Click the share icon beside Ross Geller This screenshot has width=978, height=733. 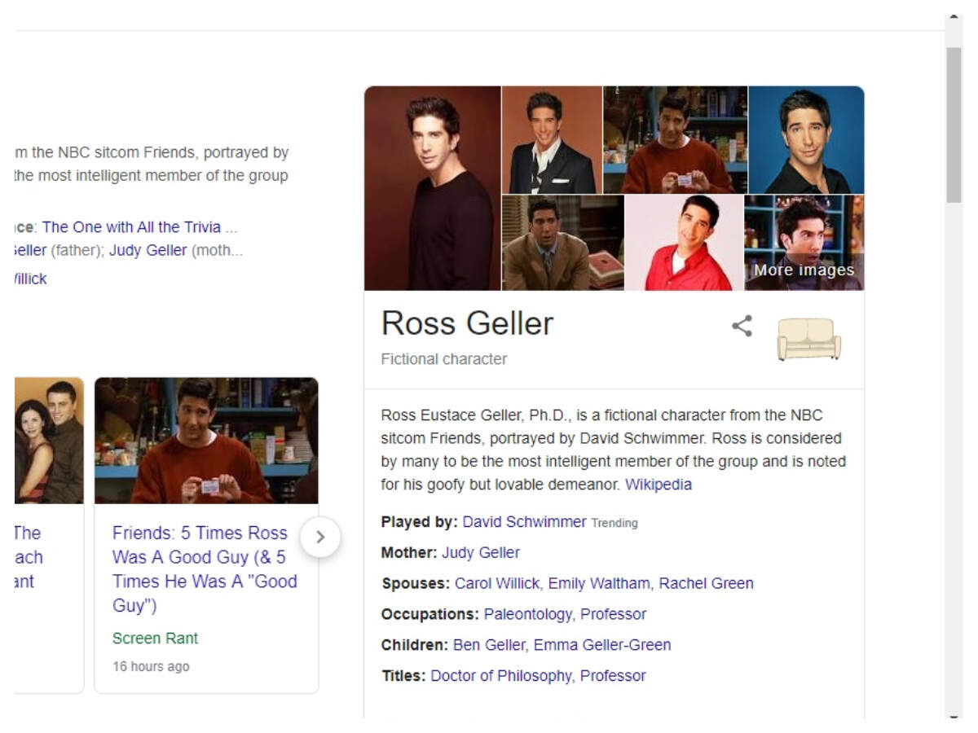742,327
